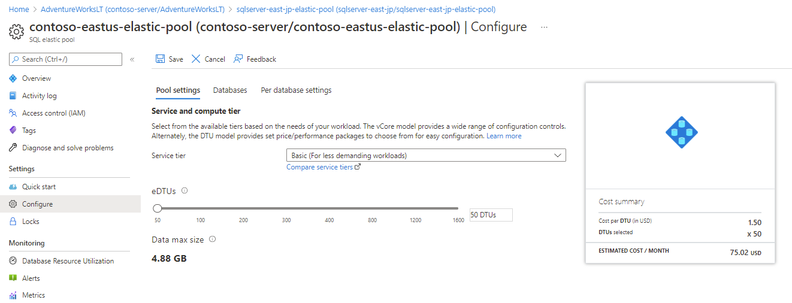Screen dimensions: 792x303
Task: Click the eDTUs info icon
Action: point(185,190)
